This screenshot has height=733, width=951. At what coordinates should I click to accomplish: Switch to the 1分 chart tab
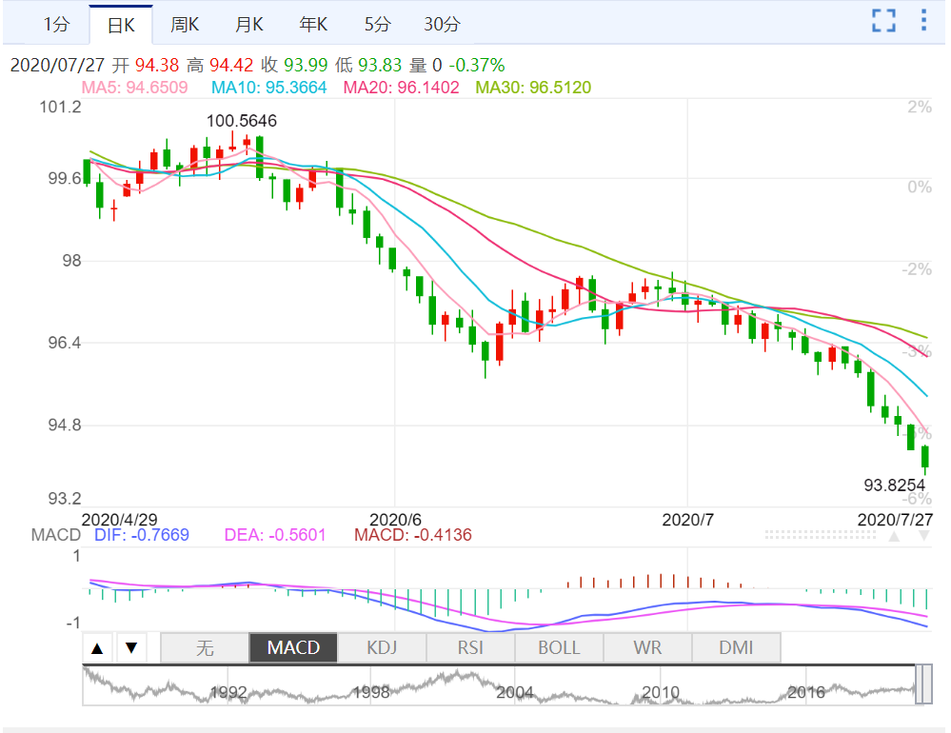(x=56, y=24)
